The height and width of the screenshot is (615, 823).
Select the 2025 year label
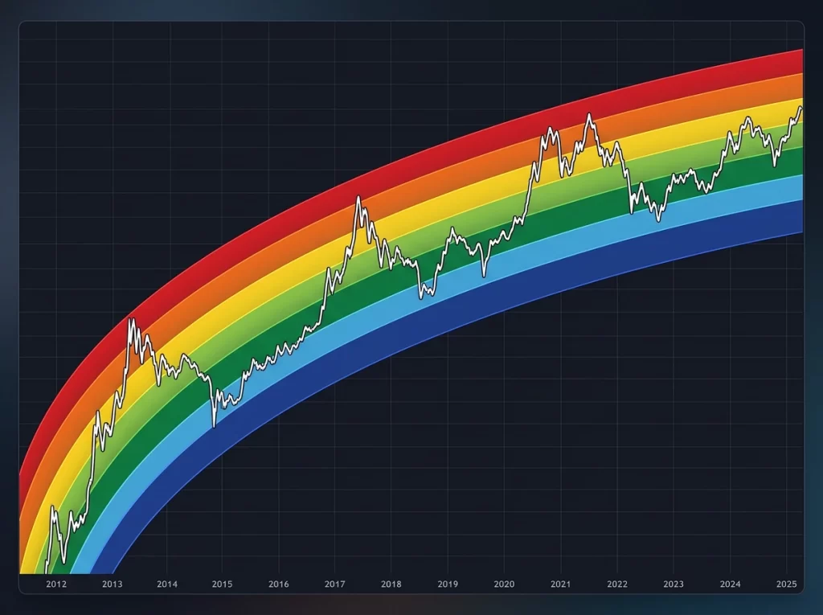click(x=786, y=584)
